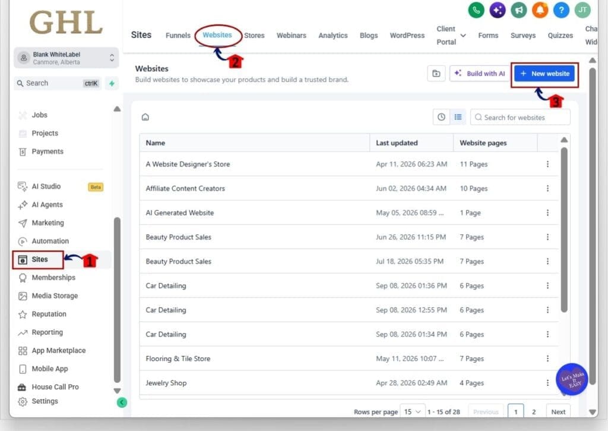Open House Call Pro in sidebar
608x431 pixels.
coord(55,387)
